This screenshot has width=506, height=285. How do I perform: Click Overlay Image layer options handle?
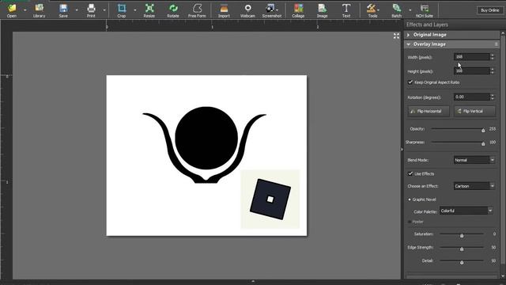(497, 44)
